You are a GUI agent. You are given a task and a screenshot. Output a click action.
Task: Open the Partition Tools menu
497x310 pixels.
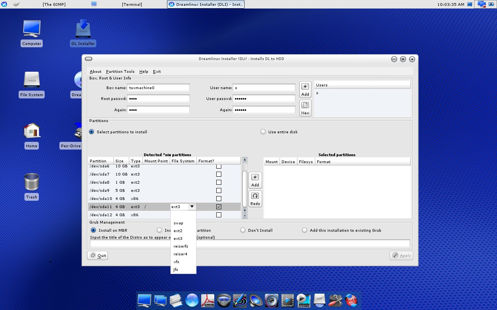coord(120,72)
